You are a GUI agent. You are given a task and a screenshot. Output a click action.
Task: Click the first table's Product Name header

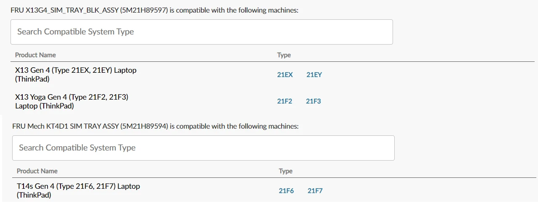click(x=35, y=55)
